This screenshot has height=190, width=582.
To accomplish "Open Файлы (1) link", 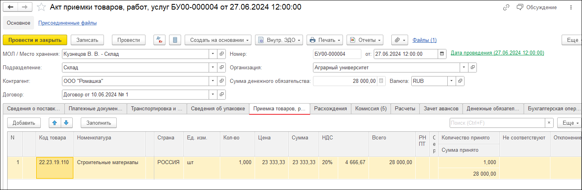I will pos(425,40).
